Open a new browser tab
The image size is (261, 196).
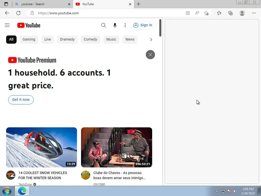click(x=138, y=4)
